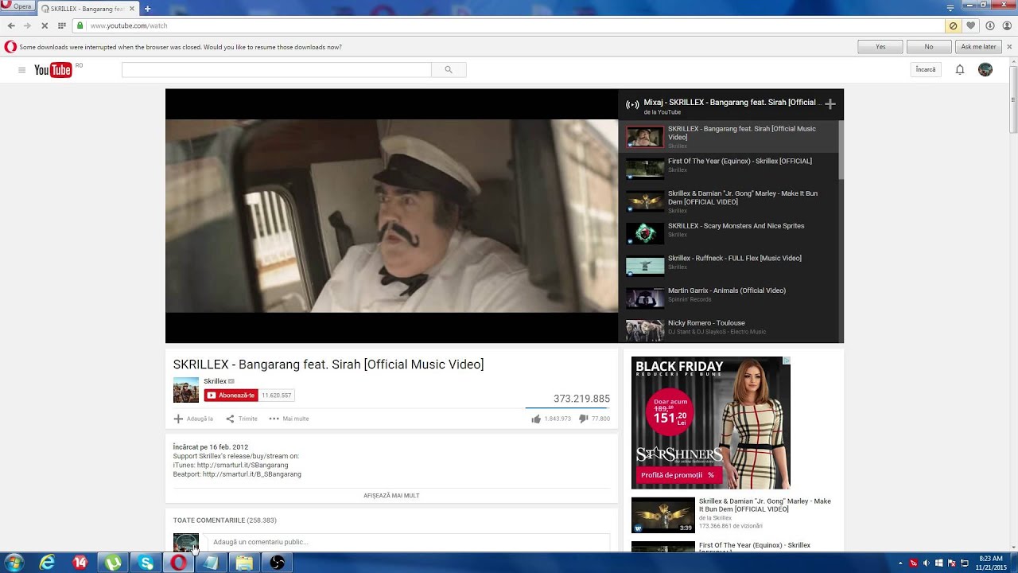Launch Internet Explorer from taskbar
Screen dimensions: 1018x573
coord(48,563)
